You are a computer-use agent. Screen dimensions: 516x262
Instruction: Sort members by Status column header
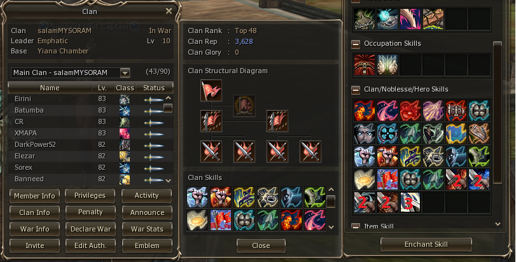pyautogui.click(x=154, y=88)
